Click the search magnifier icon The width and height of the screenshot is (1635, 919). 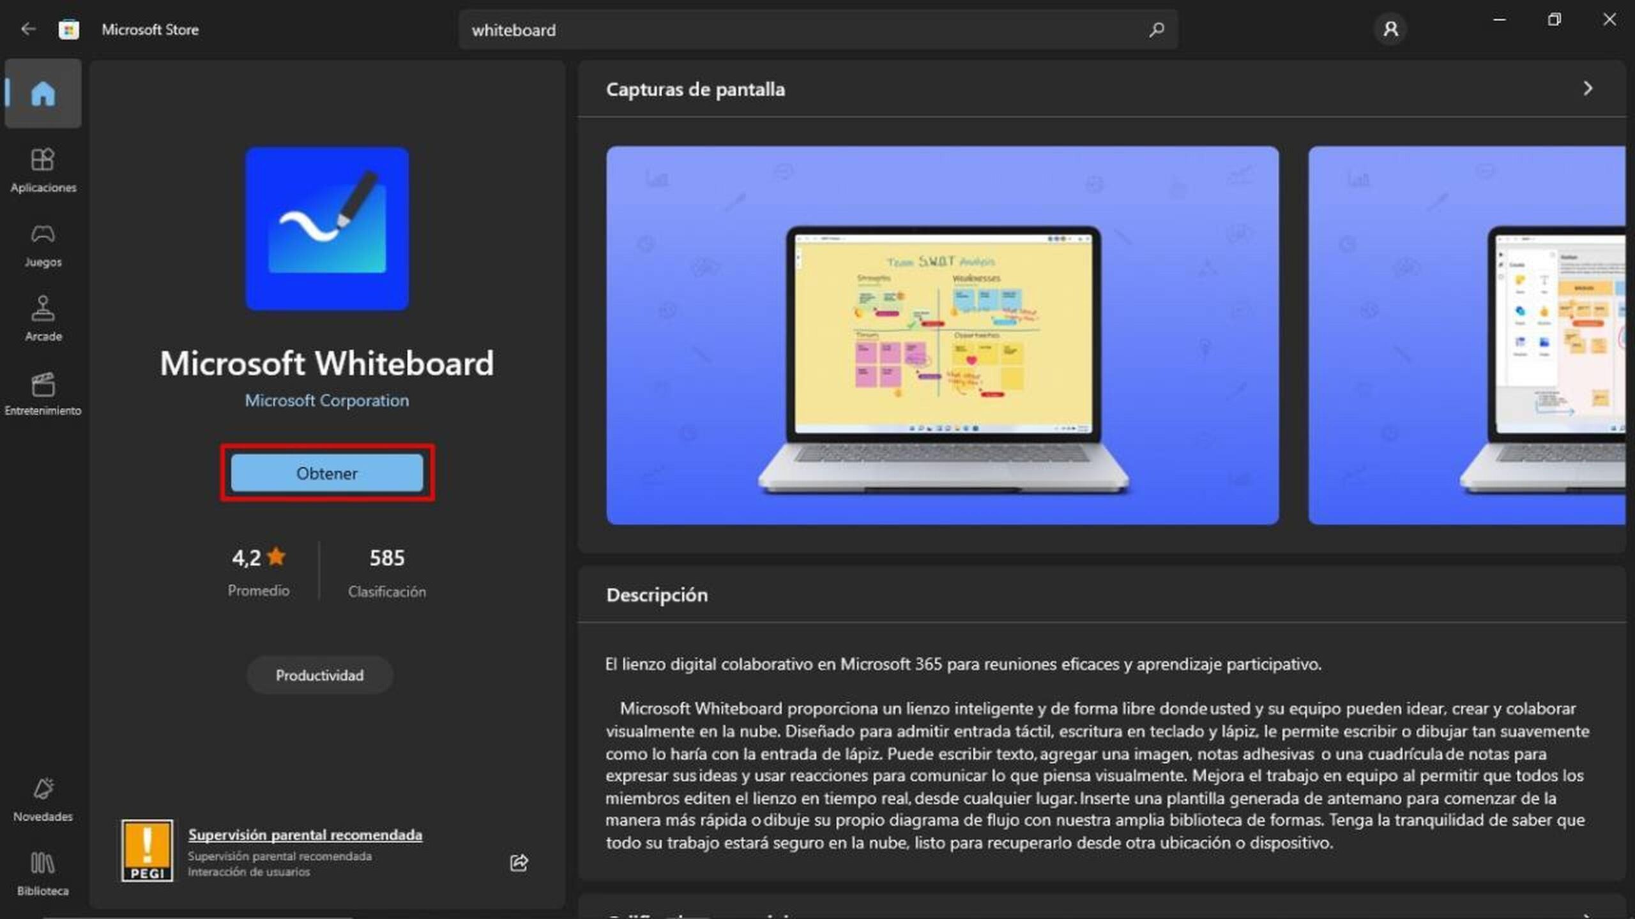coord(1156,30)
